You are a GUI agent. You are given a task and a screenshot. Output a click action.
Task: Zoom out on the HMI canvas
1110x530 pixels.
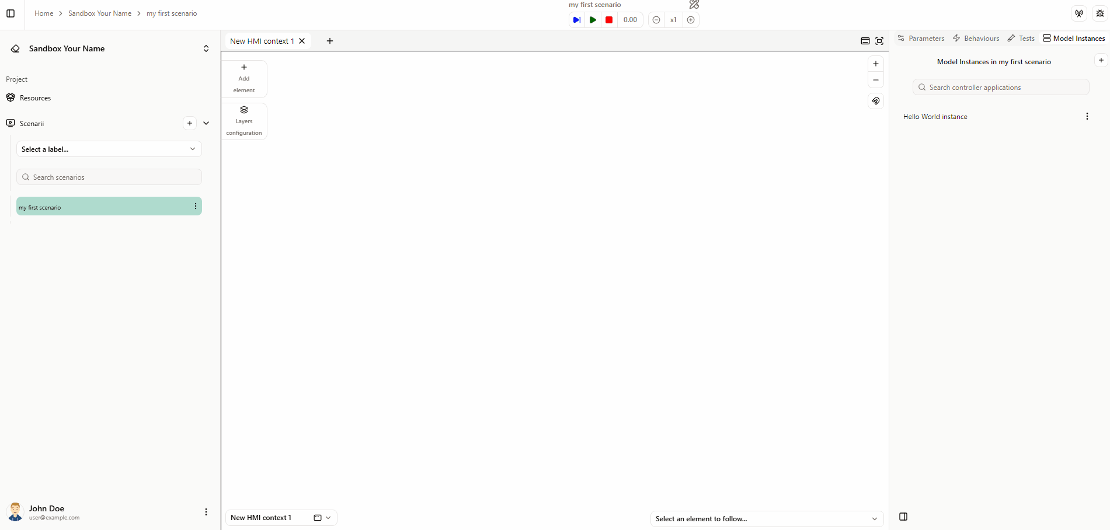tap(875, 80)
